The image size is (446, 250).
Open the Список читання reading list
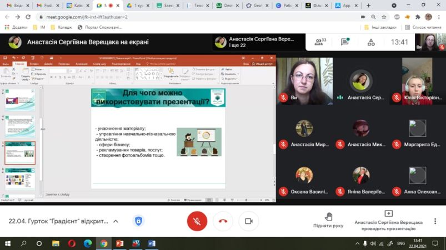point(423,27)
